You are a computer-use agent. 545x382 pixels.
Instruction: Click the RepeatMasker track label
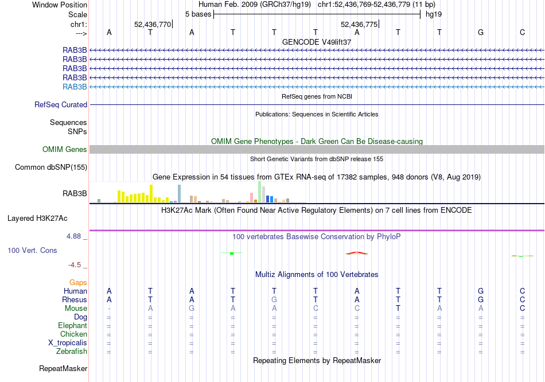coord(63,368)
